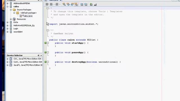Select the AddressBookMIDlet project label

(x=22, y=3)
